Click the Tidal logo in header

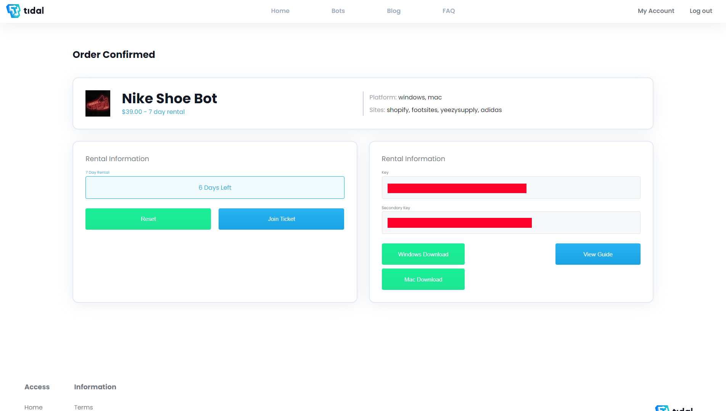pos(25,11)
